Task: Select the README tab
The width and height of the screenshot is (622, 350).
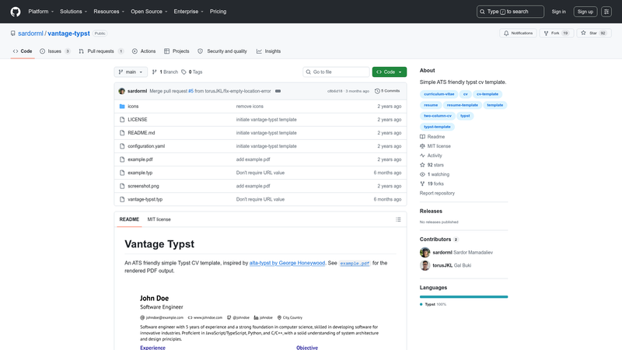Action: [129, 219]
